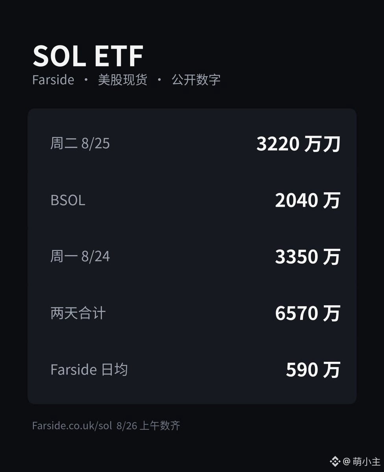Screen dimensions: 384x472
Task: Click the first dot separator in subtitle
Action: coord(86,80)
